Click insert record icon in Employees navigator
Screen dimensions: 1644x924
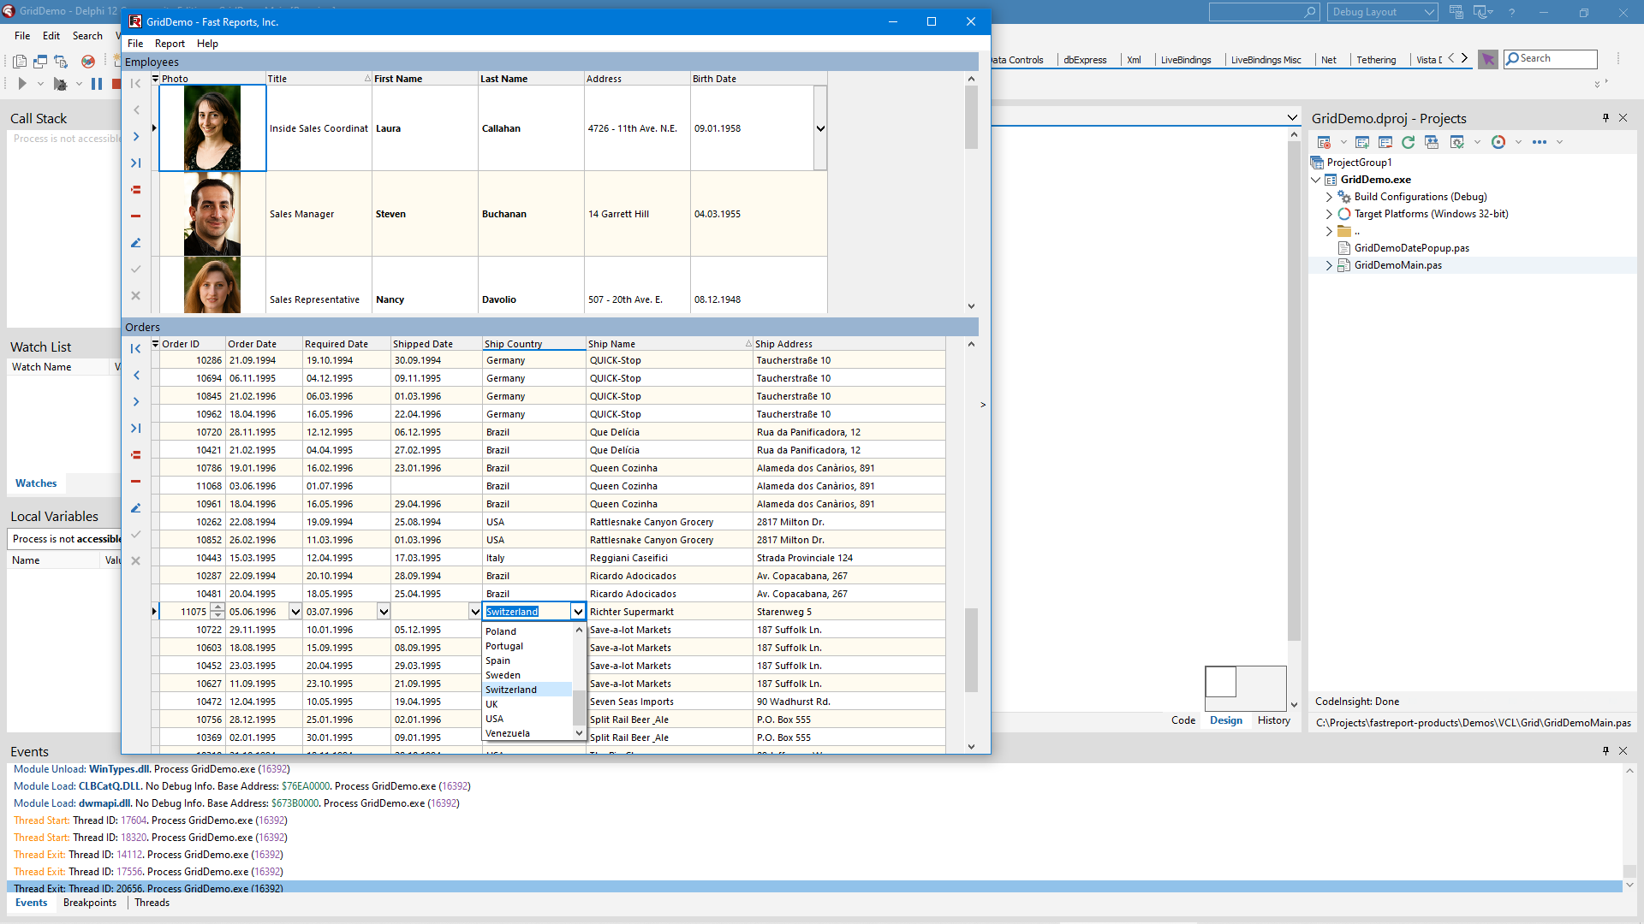pos(135,190)
